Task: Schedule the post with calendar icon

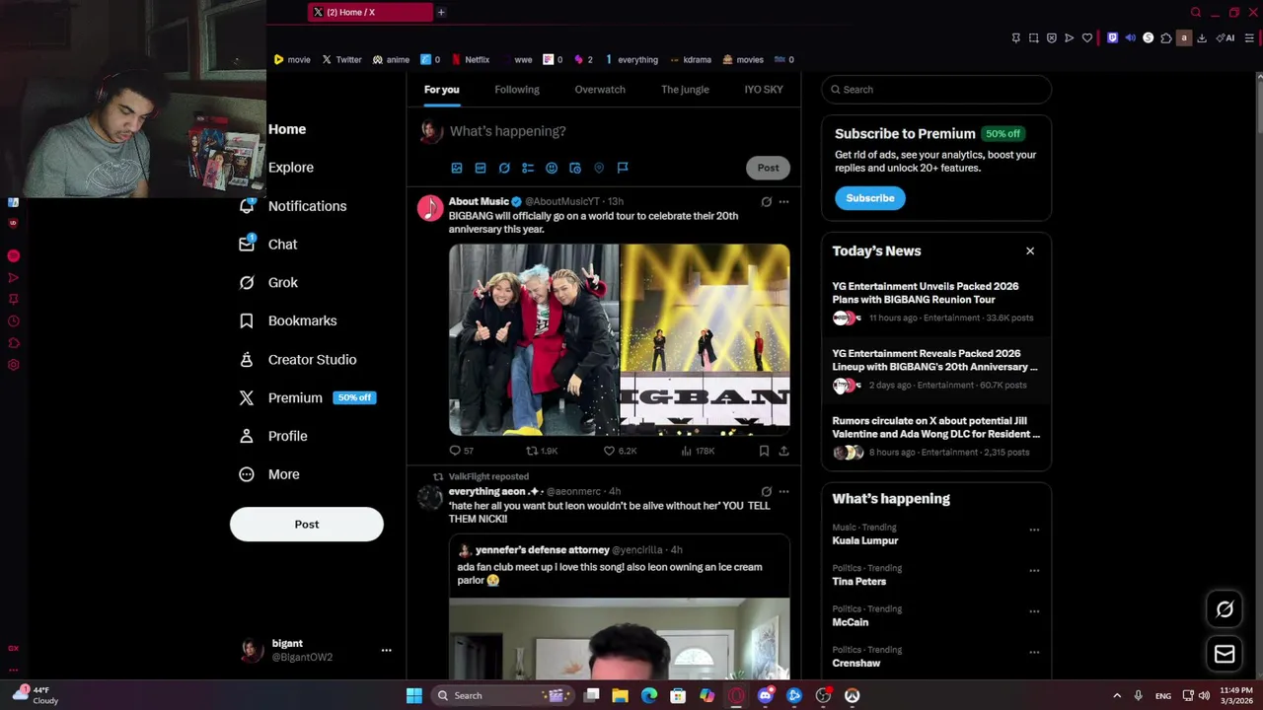Action: 575,168
